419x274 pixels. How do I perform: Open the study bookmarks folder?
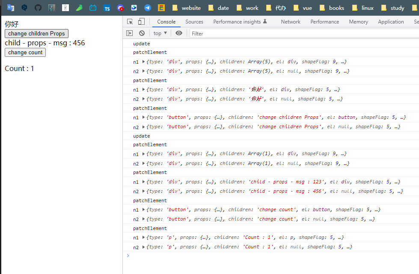[393, 8]
